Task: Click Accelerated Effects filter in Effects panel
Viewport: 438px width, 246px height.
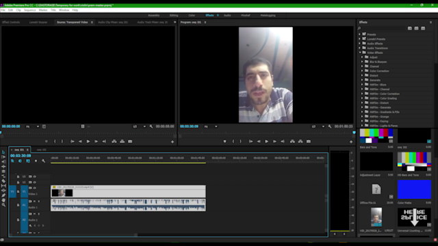Action: [x=409, y=29]
